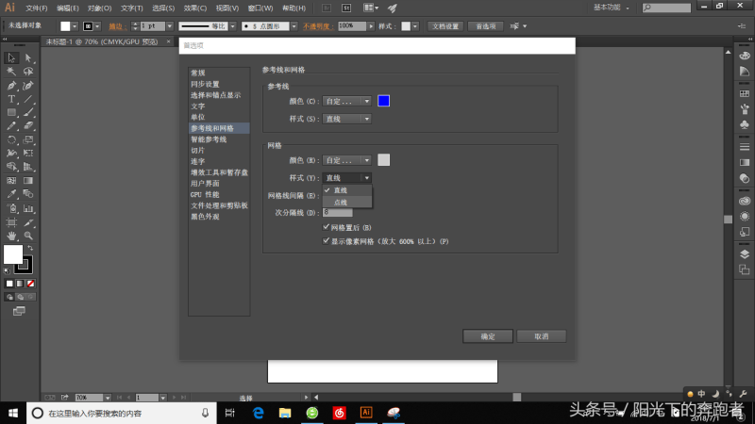Open the 效果(C) menu

click(x=195, y=8)
